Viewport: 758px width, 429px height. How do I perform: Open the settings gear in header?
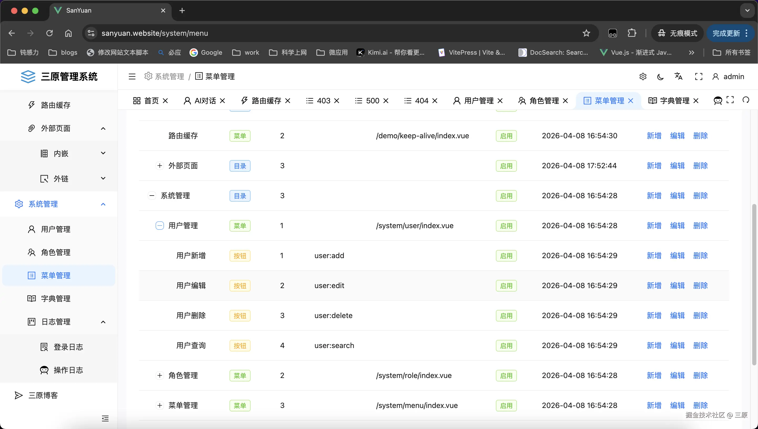click(643, 76)
